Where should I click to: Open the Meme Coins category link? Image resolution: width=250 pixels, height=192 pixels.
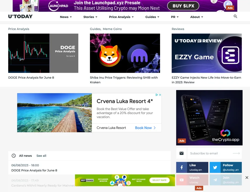(112, 29)
